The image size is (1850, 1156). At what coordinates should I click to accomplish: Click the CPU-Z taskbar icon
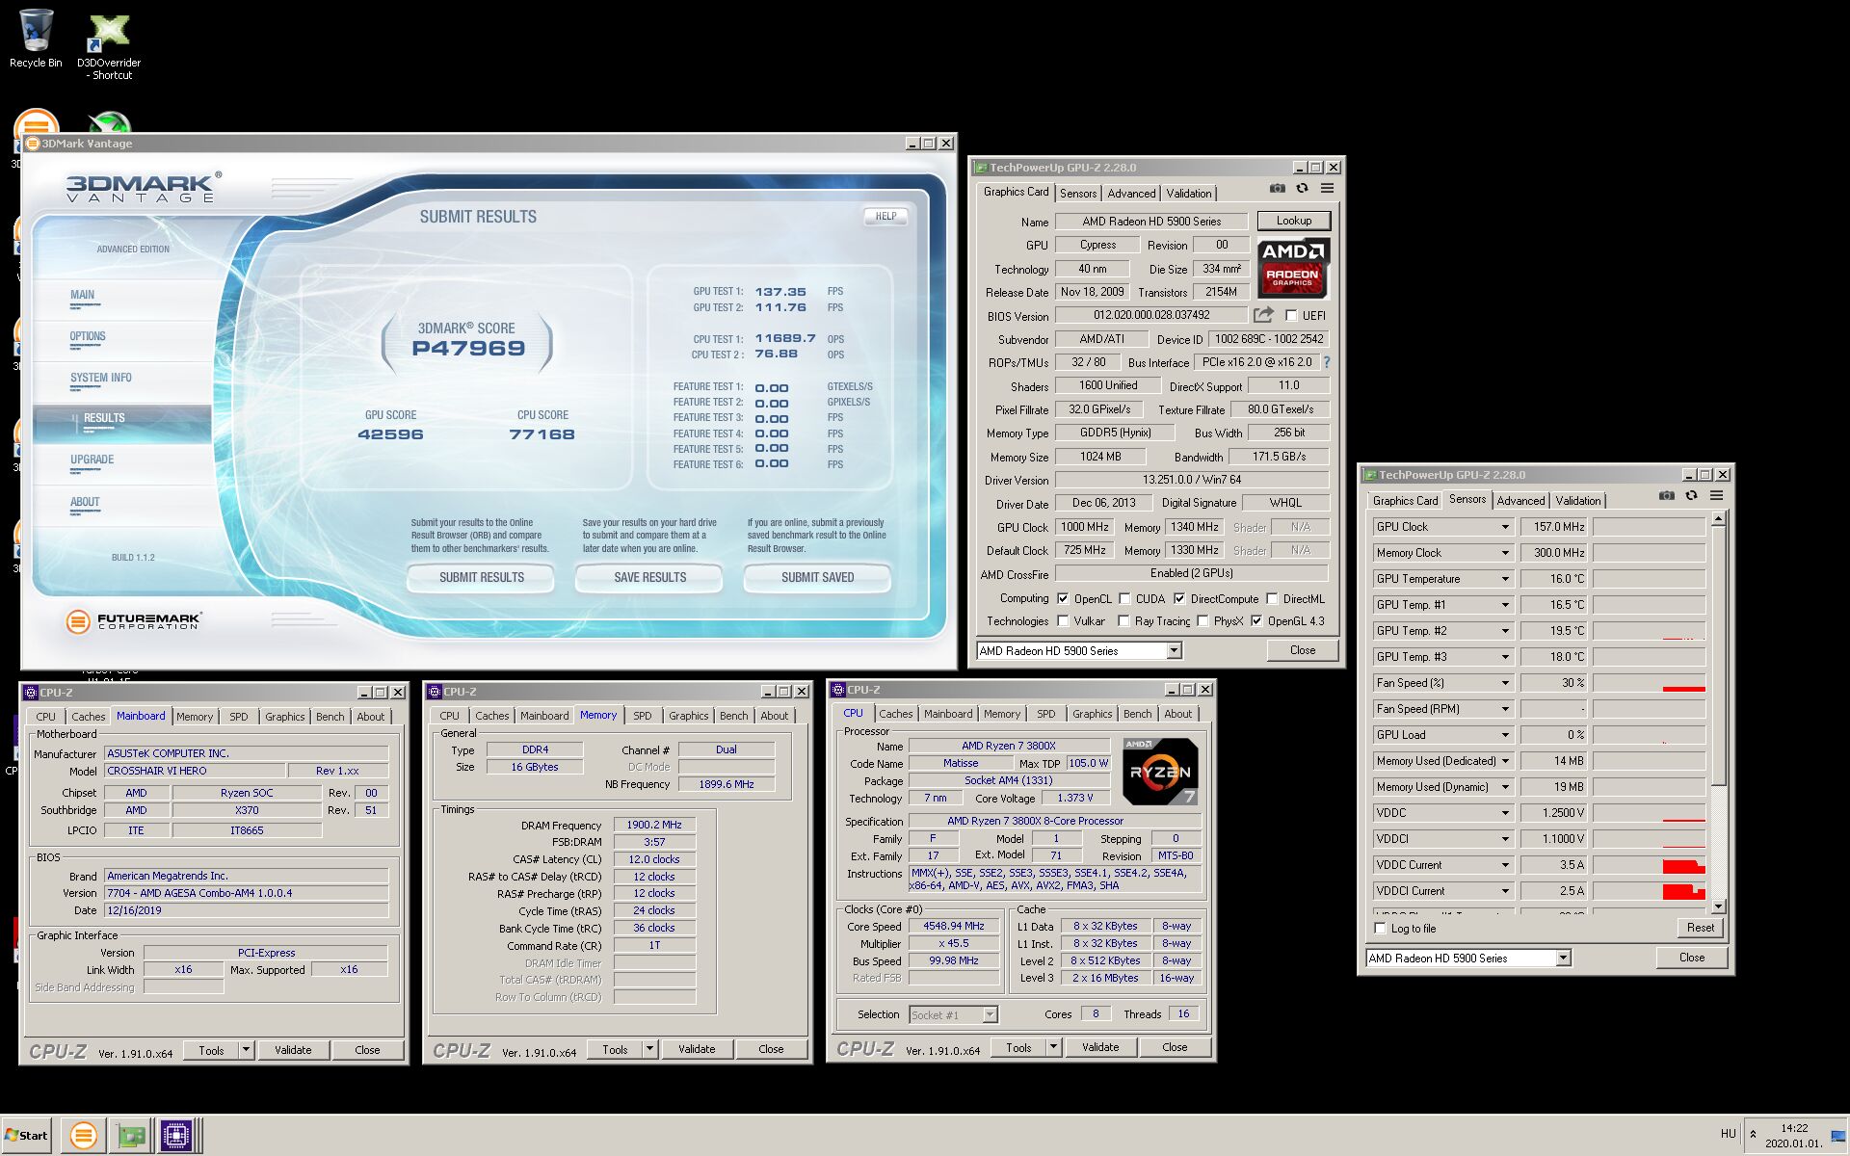[176, 1136]
